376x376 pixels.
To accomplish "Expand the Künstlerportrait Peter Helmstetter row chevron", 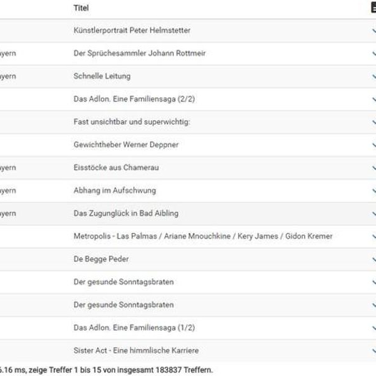I will pyautogui.click(x=374, y=31).
